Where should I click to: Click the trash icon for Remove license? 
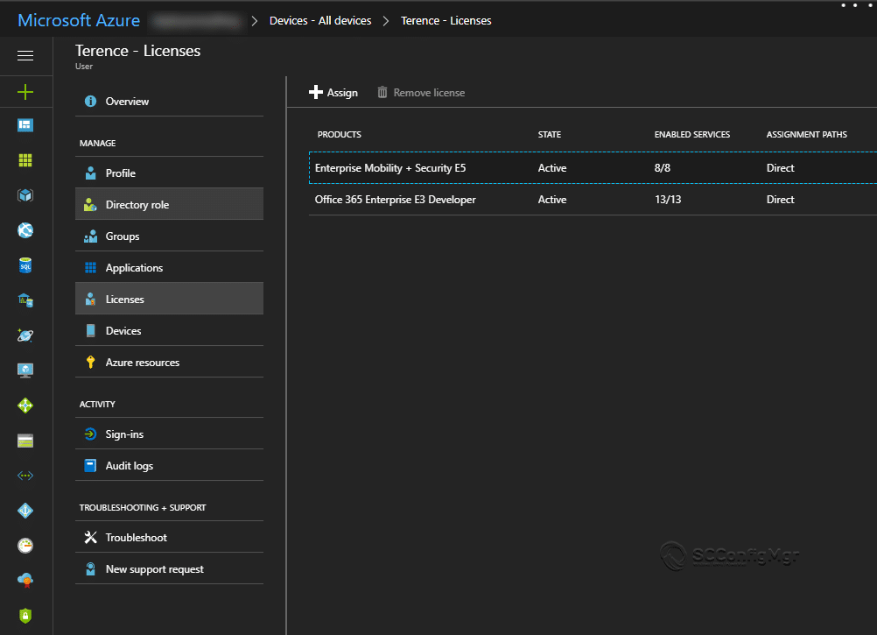tap(382, 92)
